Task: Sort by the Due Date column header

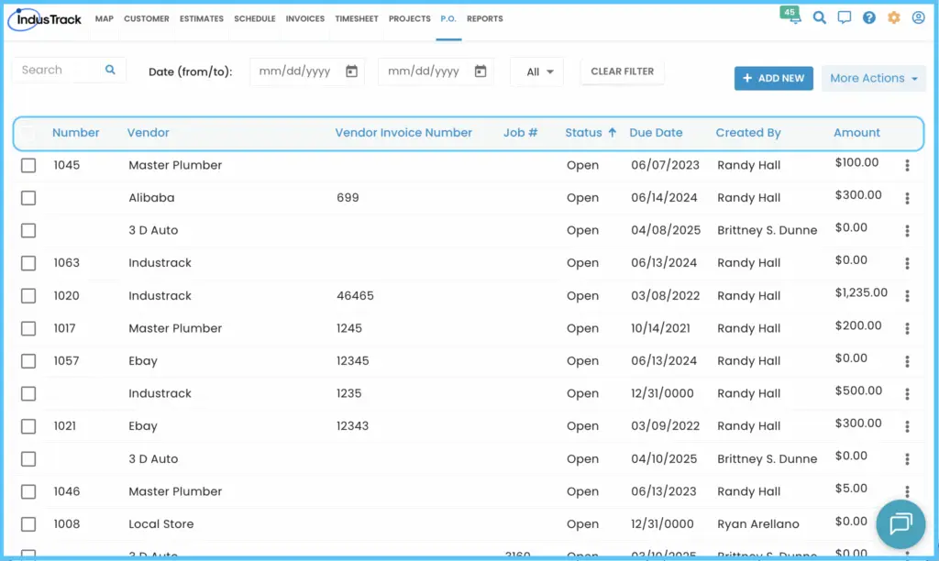Action: pos(656,133)
